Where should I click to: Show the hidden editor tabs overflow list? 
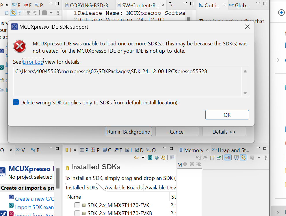(170, 3)
